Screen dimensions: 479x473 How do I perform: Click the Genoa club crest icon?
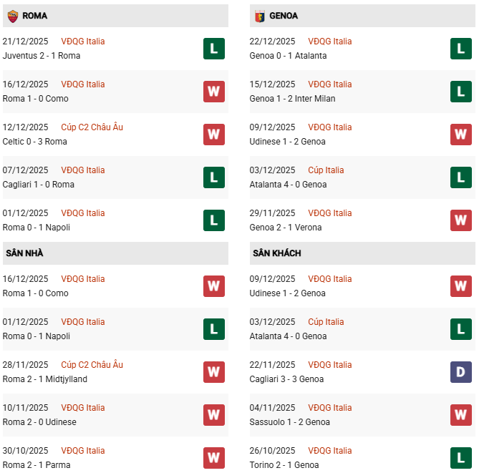coord(259,15)
